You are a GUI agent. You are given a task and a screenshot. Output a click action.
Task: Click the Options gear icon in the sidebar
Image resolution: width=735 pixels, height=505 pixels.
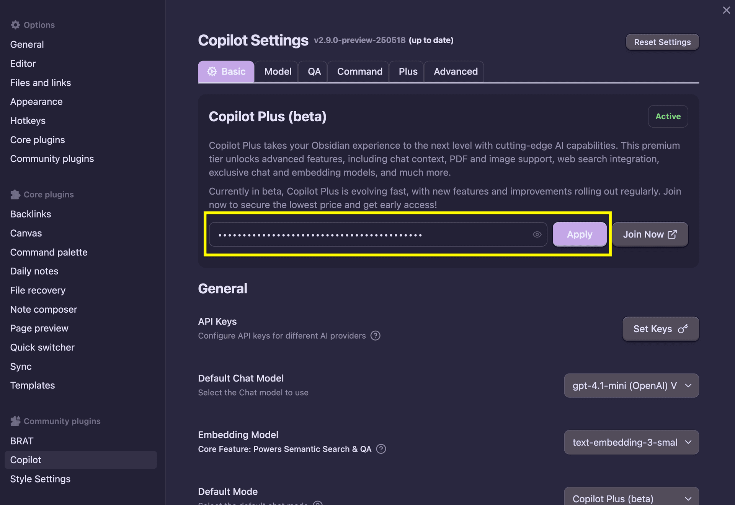(15, 24)
